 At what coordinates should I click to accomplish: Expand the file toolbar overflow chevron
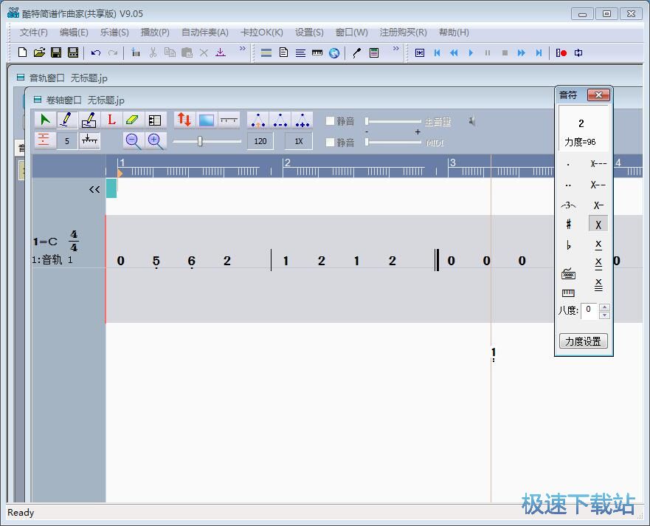pyautogui.click(x=242, y=49)
